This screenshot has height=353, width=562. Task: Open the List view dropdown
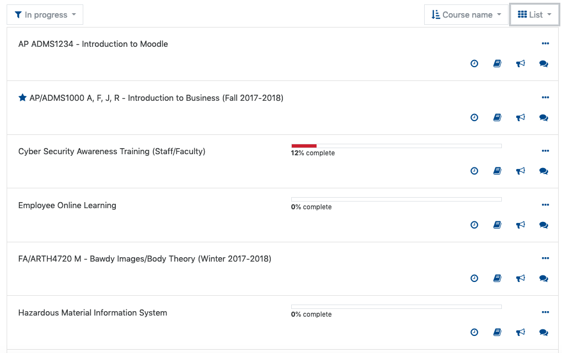pyautogui.click(x=534, y=15)
